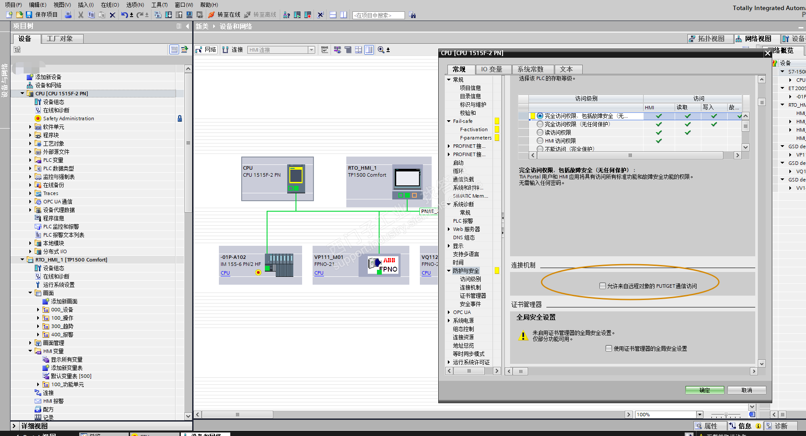This screenshot has width=806, height=436.
Task: Click the network view zoom slider
Action: pyautogui.click(x=726, y=415)
